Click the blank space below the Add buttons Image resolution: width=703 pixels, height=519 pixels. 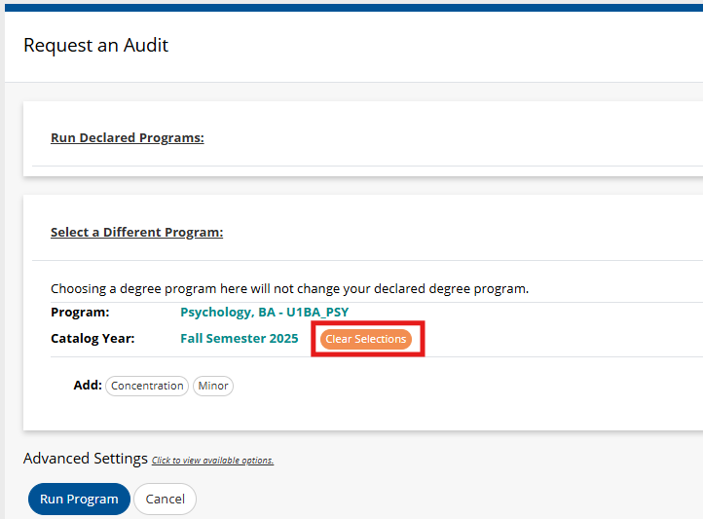pos(358,415)
